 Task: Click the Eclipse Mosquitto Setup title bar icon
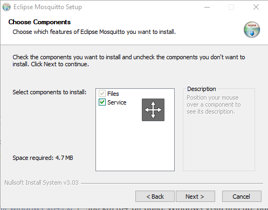[6, 7]
